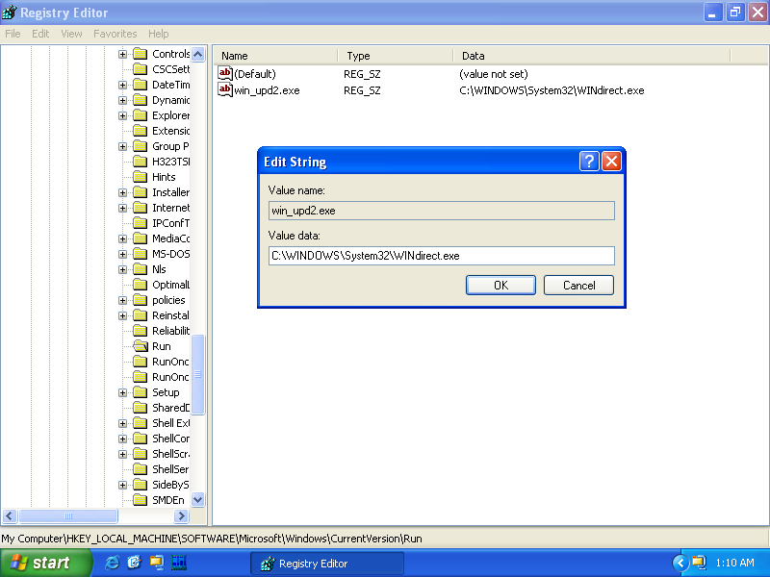Expand the ShellCor key

point(123,439)
